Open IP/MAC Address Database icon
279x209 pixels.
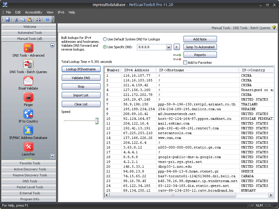[28, 130]
